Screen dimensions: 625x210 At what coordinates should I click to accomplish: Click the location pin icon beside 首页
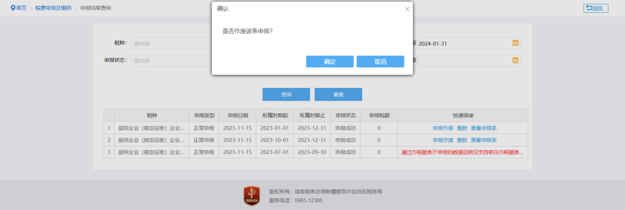(13, 8)
